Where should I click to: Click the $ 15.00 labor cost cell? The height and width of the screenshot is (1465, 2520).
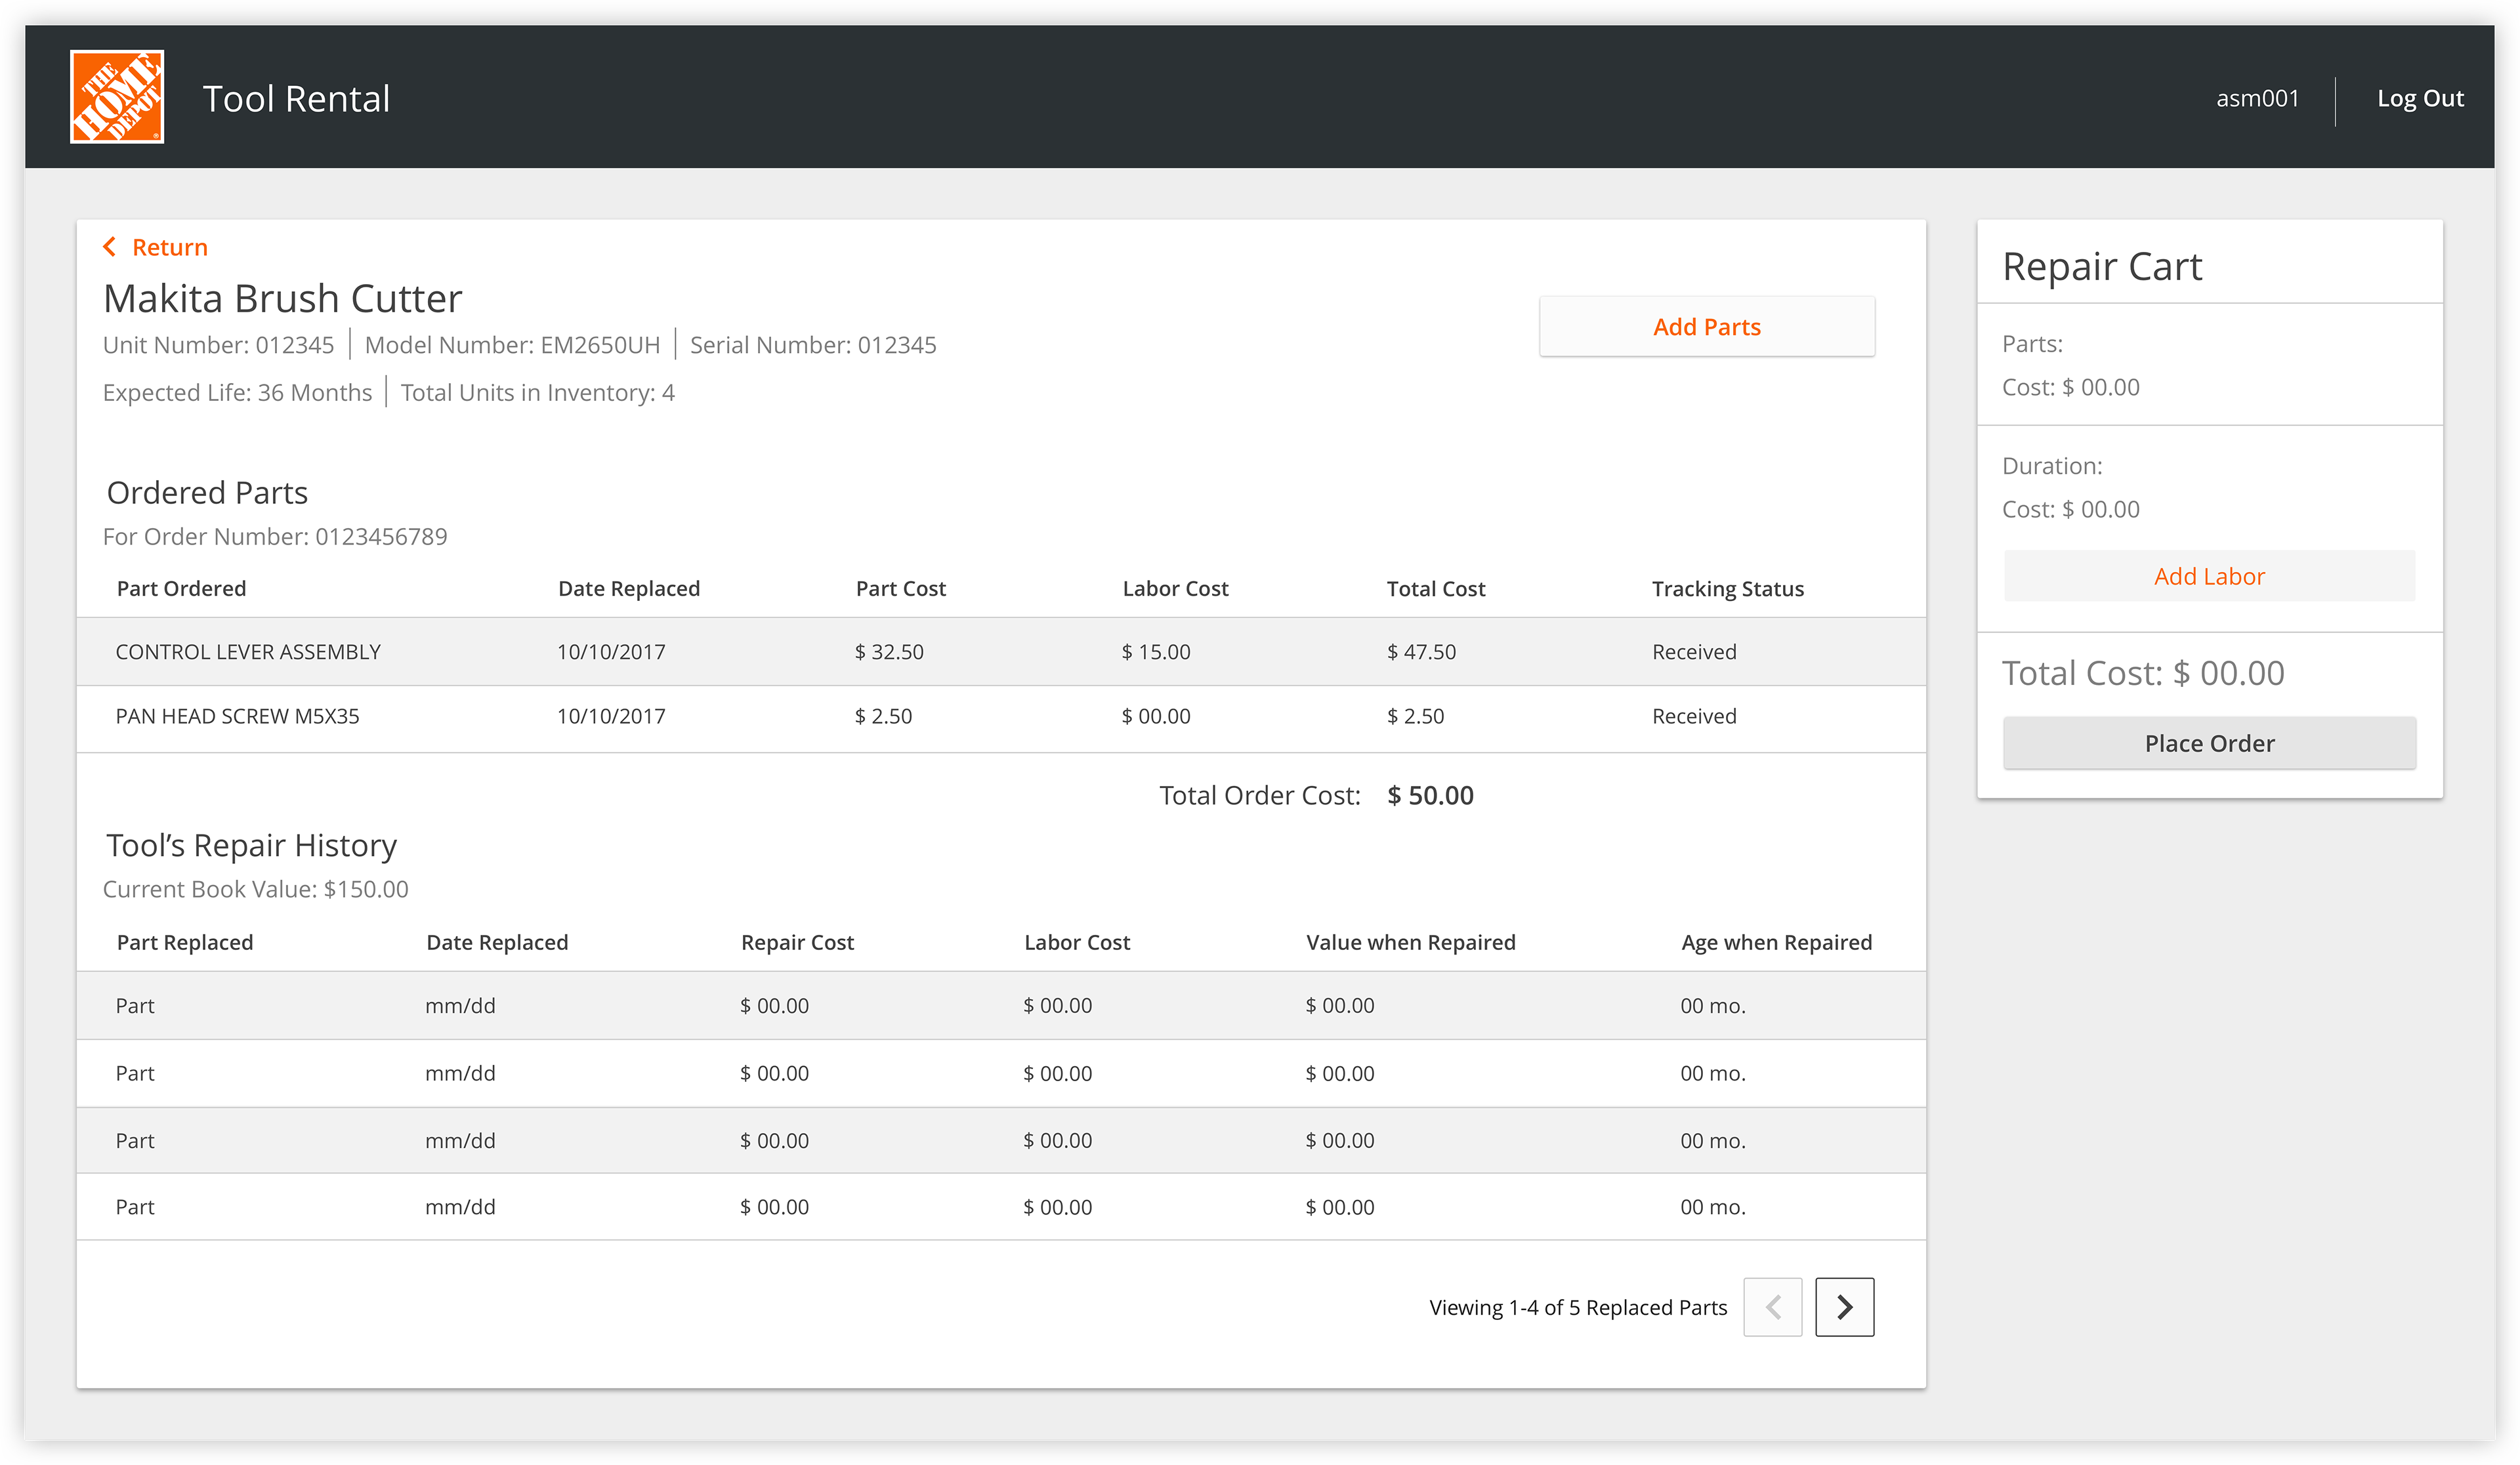point(1155,652)
